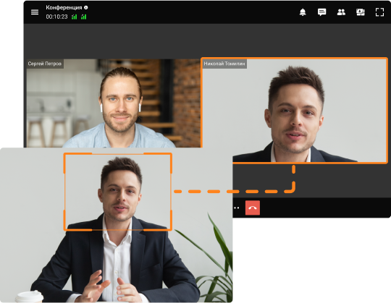The image size is (391, 303).
Task: Click the Конференция title text
Action: [x=64, y=7]
